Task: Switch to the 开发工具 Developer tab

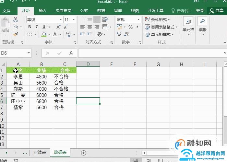Action: coord(155,11)
